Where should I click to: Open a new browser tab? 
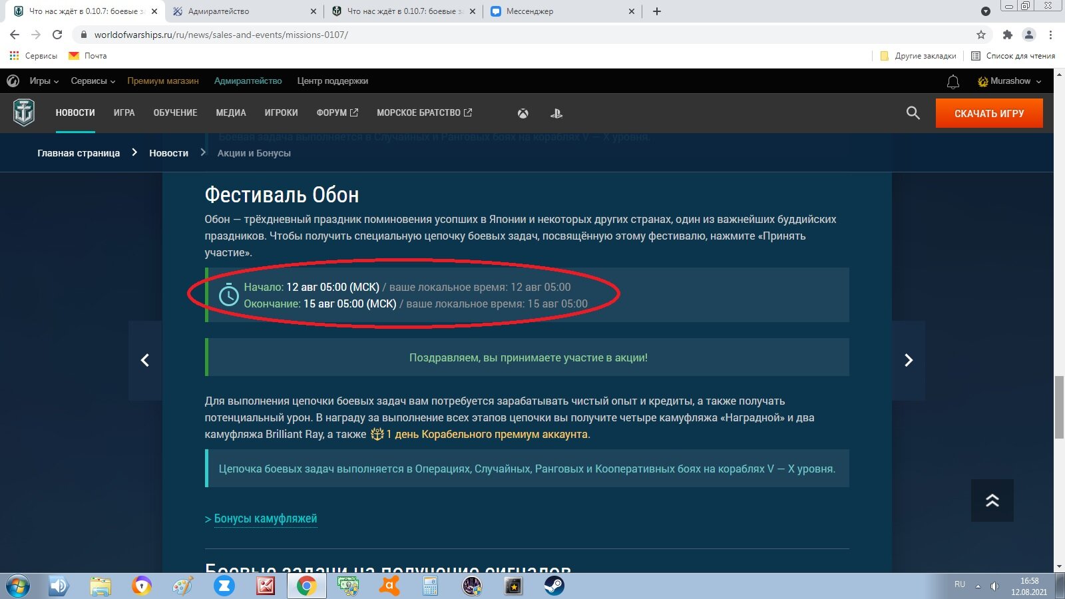[657, 11]
